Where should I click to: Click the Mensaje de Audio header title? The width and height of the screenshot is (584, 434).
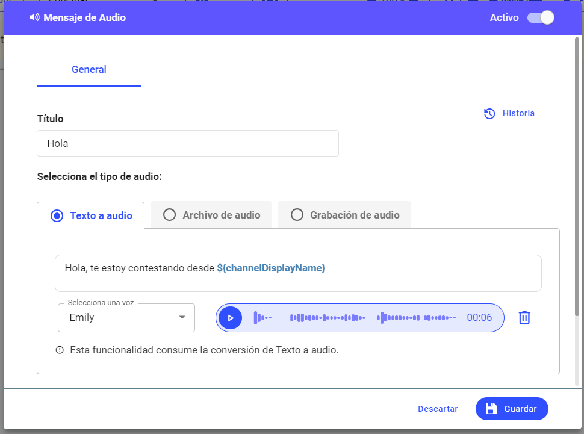click(84, 17)
